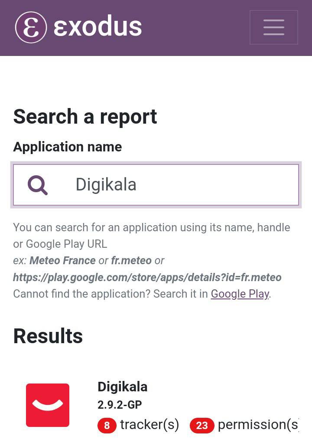Click the red 8 trackers badge
This screenshot has height=446, width=312.
click(x=107, y=426)
